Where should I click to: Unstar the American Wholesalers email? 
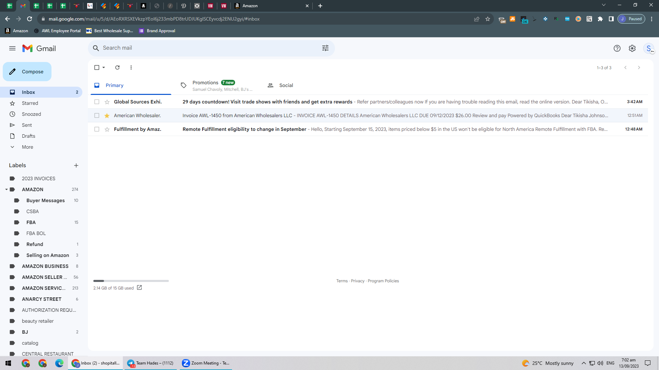coord(107,115)
